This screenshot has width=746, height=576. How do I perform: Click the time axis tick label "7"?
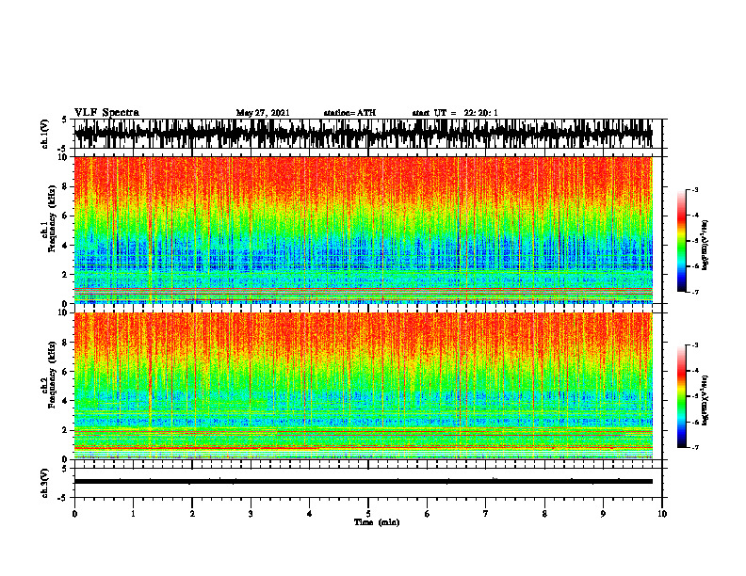pos(486,514)
